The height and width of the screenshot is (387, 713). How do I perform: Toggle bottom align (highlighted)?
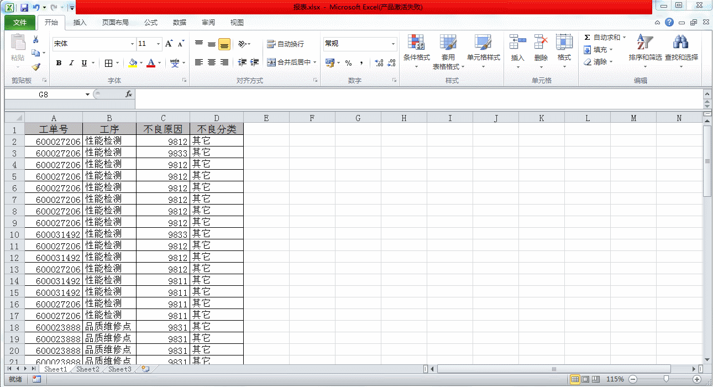click(224, 44)
